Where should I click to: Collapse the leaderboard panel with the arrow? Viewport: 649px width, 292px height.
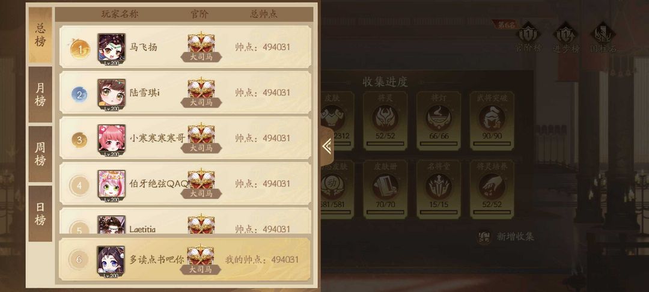(x=326, y=146)
